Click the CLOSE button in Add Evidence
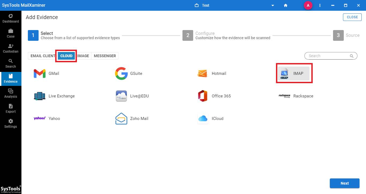366x194 pixels. pyautogui.click(x=352, y=17)
